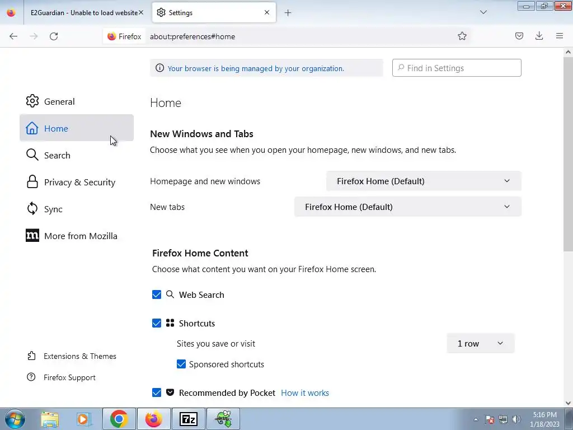Focus the Find in Settings search box
The height and width of the screenshot is (430, 573).
pos(457,68)
